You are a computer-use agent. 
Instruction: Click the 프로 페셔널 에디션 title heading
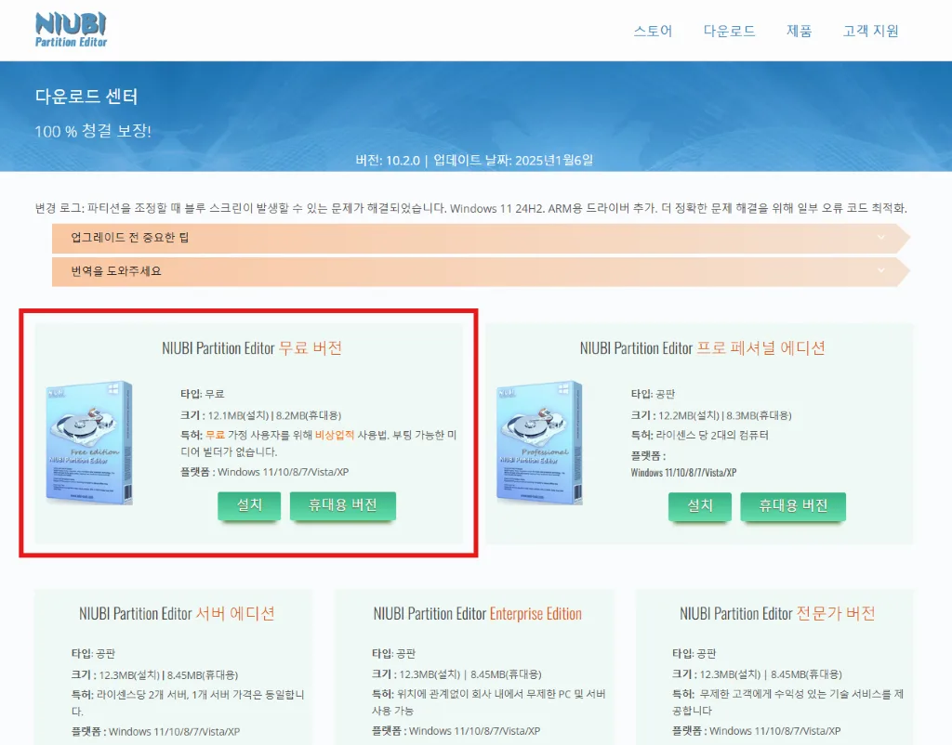tap(702, 348)
